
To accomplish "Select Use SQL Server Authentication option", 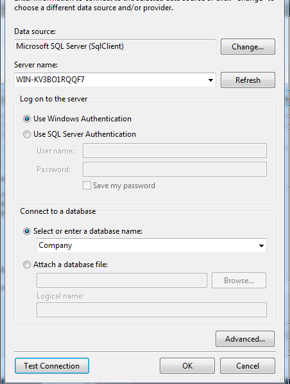I will point(27,134).
